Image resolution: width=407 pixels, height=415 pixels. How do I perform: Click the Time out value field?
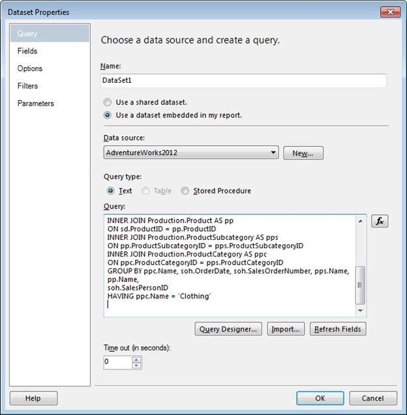(x=117, y=362)
